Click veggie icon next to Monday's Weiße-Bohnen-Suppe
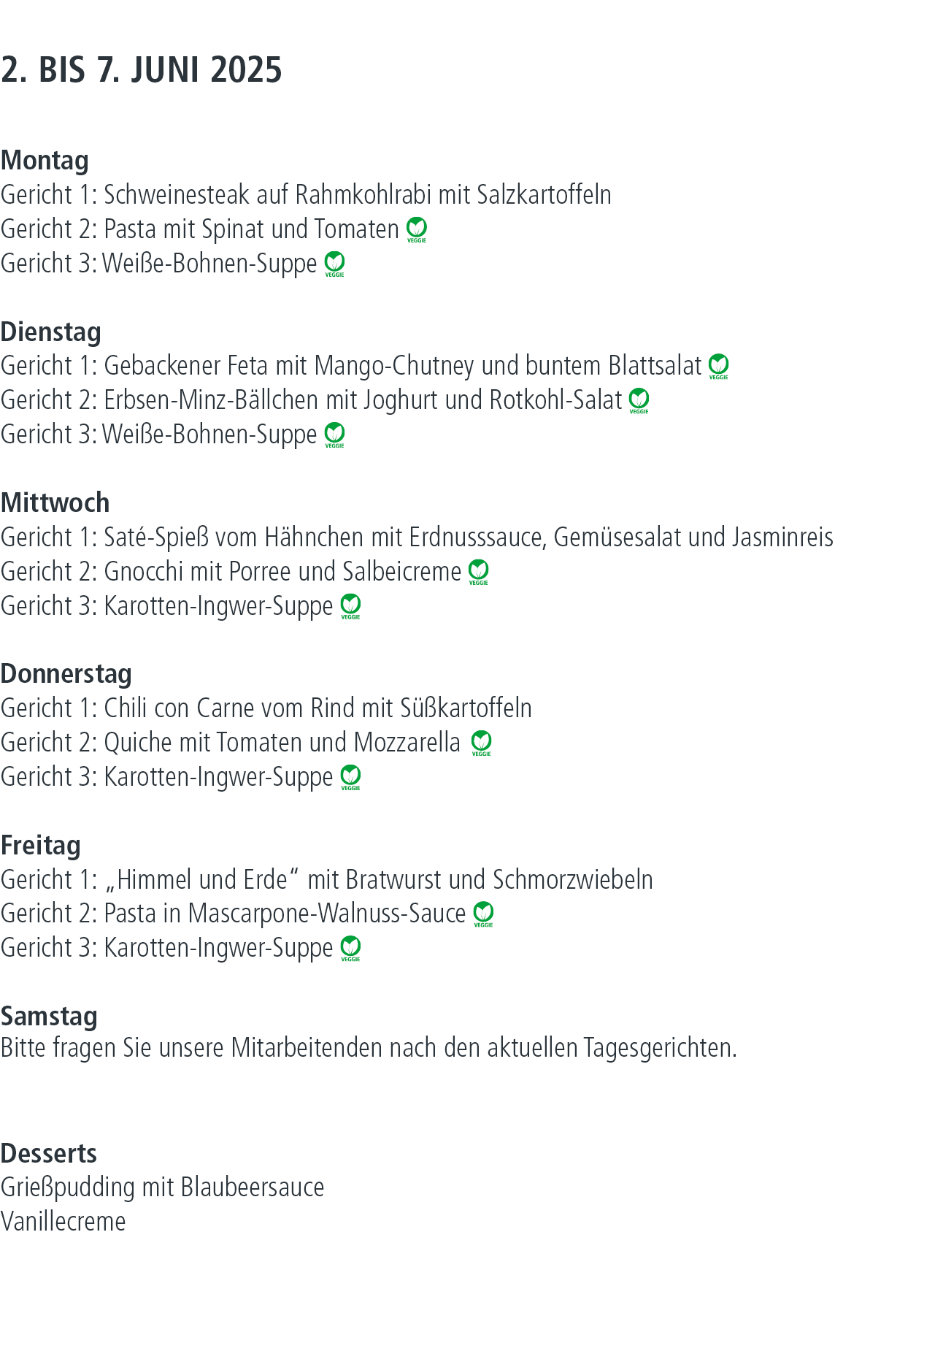 pyautogui.click(x=335, y=264)
